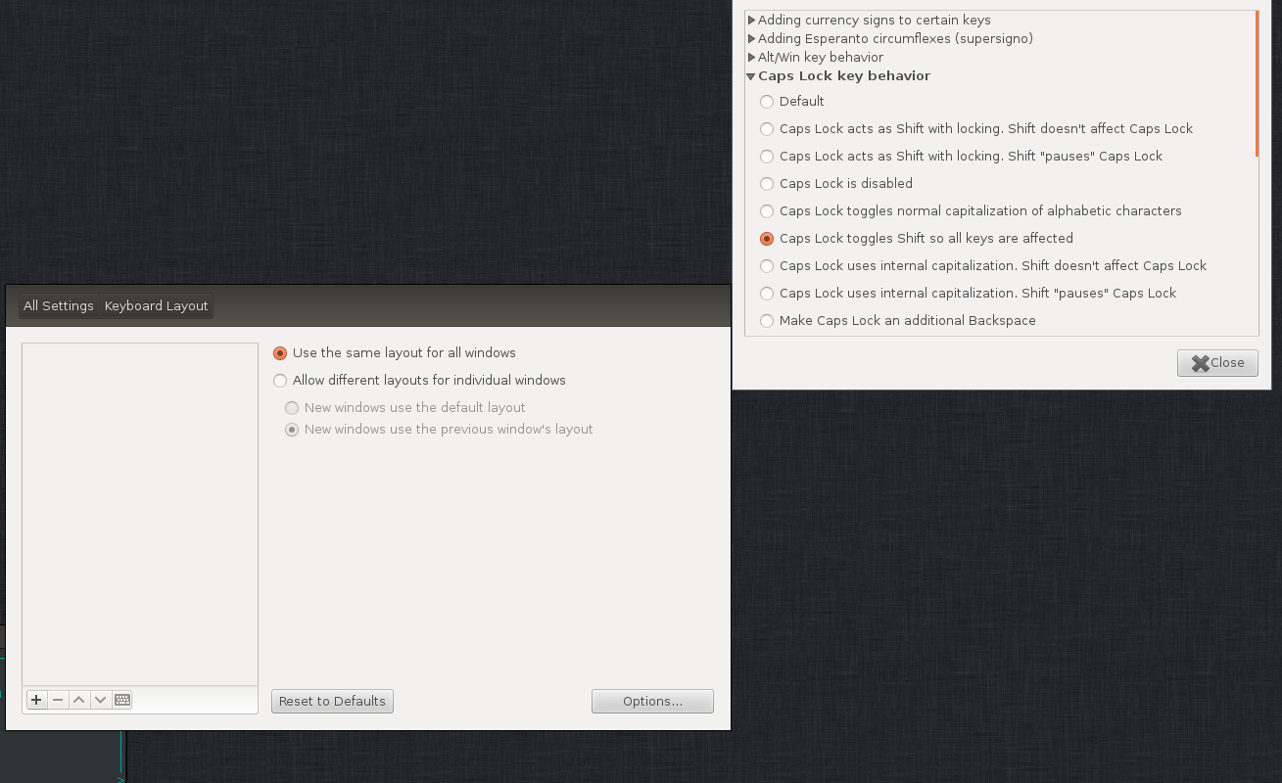Select the Default Caps Lock behavior
This screenshot has width=1282, height=783.
click(767, 102)
